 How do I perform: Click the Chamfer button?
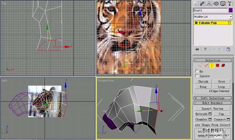(202, 119)
